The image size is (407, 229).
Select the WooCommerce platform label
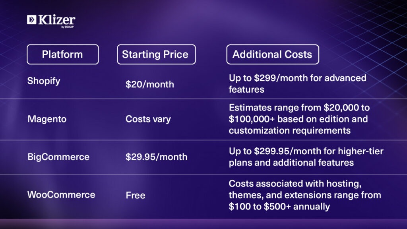61,195
